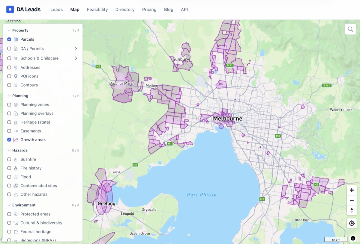Click the Planning zones layers icon
The width and height of the screenshot is (360, 244).
click(16, 105)
